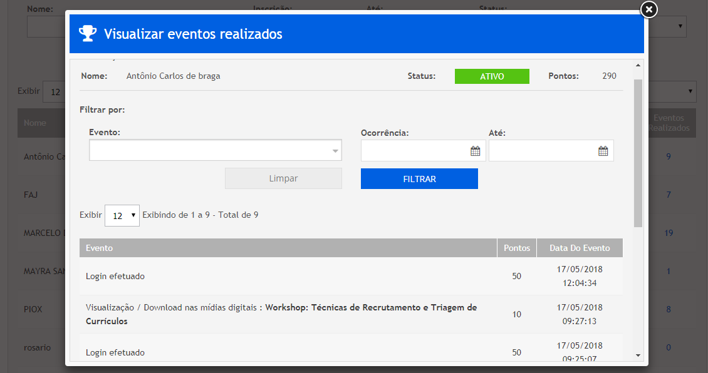
Task: Click the arrow on the Evento combo box
Action: point(335,151)
